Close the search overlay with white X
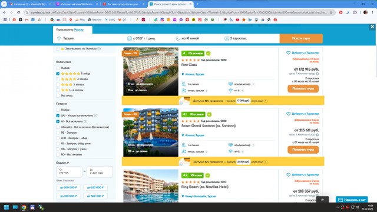The image size is (377, 212). [x=372, y=26]
